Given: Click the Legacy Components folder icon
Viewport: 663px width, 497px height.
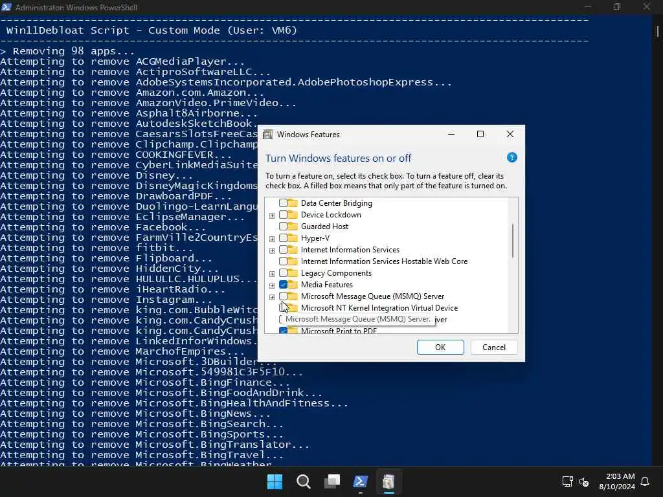Looking at the screenshot, I should click(x=293, y=273).
